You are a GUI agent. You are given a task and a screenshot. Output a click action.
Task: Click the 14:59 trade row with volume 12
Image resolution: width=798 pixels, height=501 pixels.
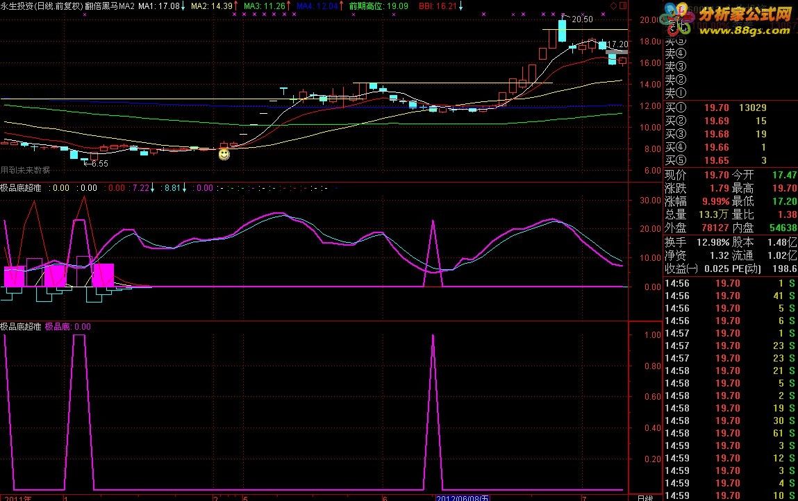pos(731,458)
